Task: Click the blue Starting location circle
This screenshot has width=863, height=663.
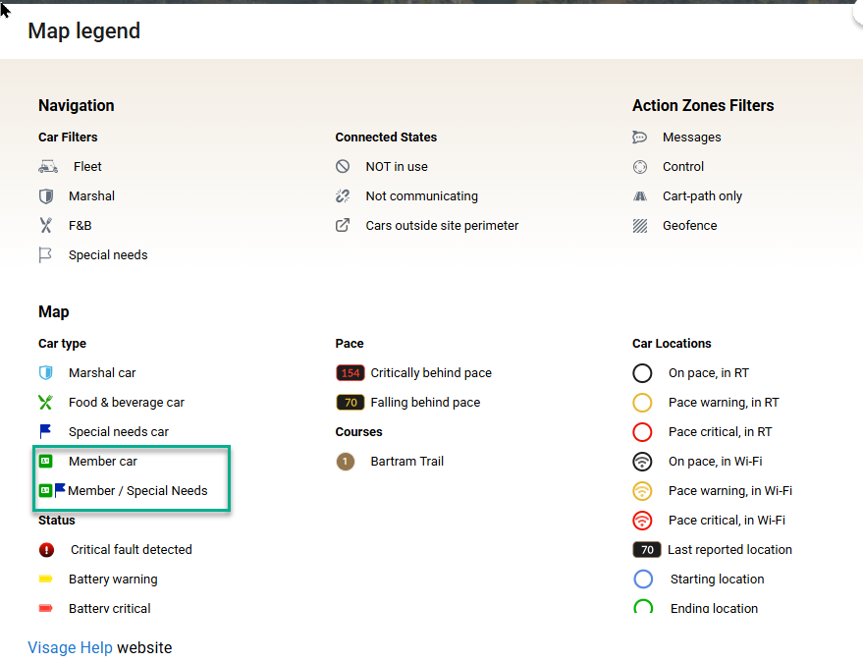Action: tap(643, 580)
